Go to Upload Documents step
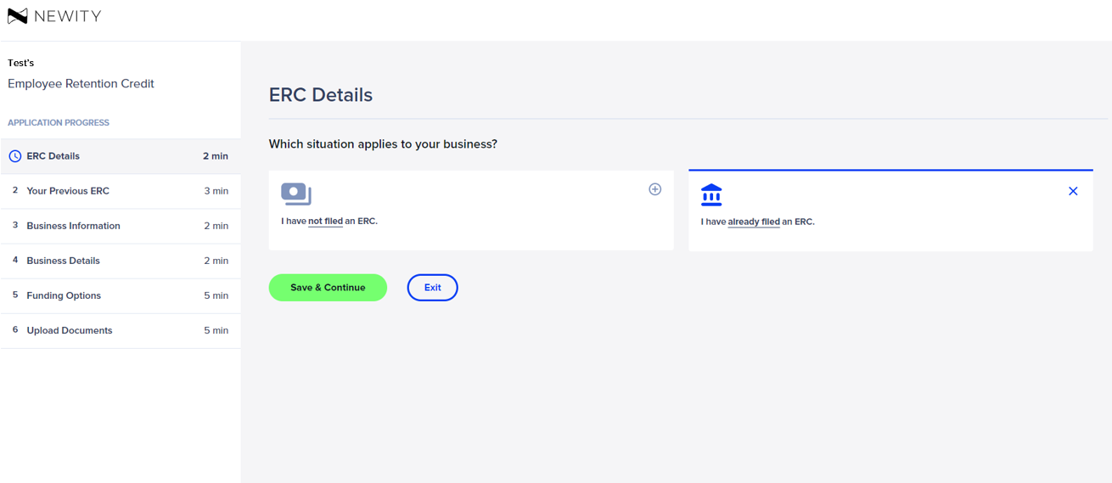 click(121, 330)
